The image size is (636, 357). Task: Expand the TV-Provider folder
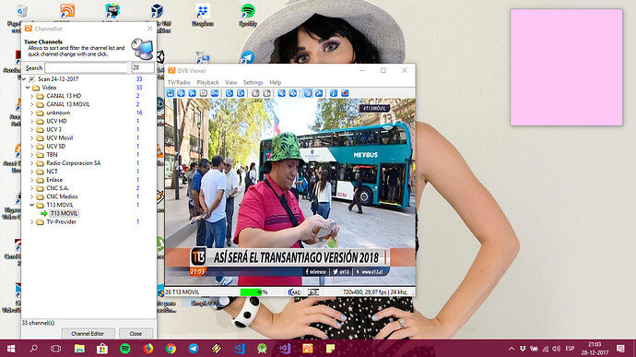click(32, 222)
